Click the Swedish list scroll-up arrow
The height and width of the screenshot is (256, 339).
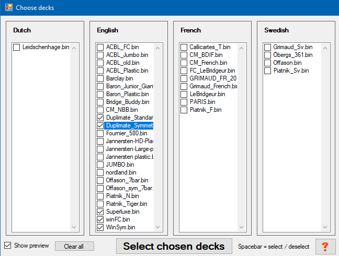(x=325, y=48)
